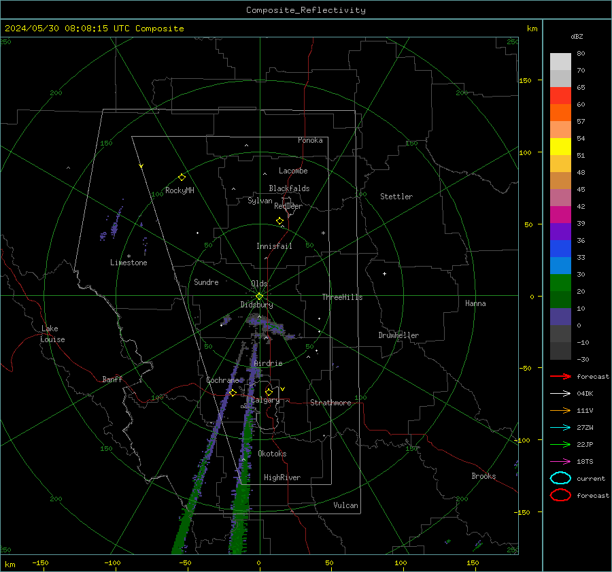Click the cyan 27ZW arrow icon
This screenshot has height=572, width=612.
pos(560,428)
